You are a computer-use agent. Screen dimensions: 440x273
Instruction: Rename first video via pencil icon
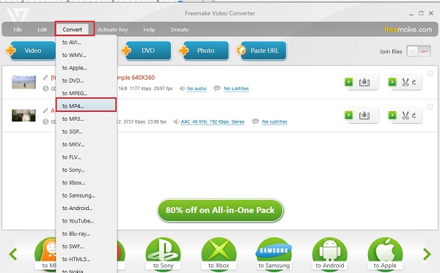(45, 78)
